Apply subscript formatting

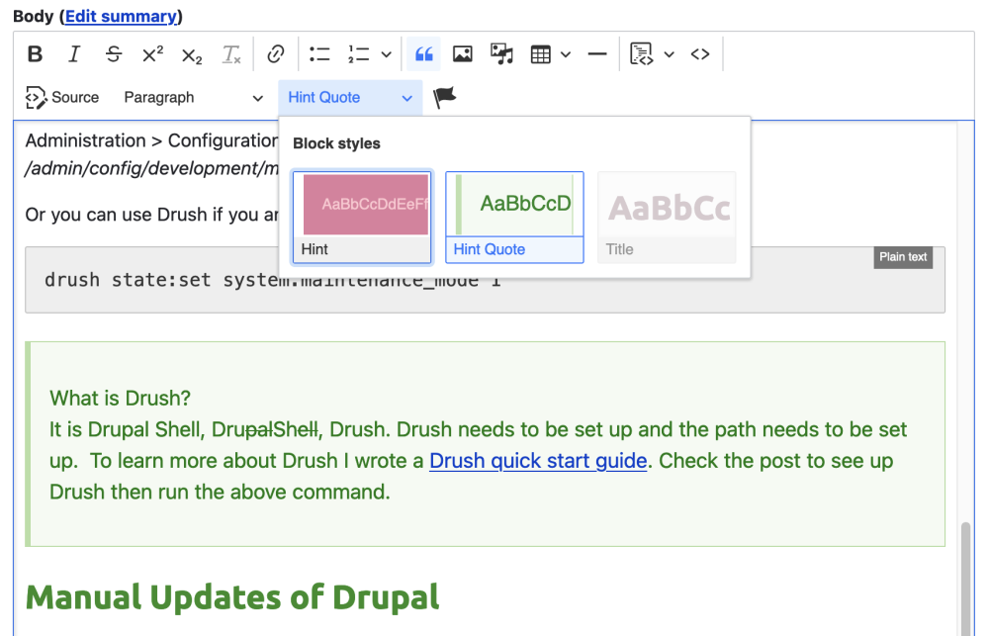click(192, 54)
